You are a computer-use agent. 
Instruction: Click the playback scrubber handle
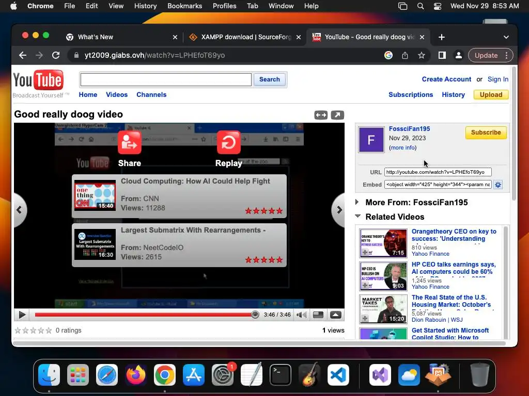point(255,315)
